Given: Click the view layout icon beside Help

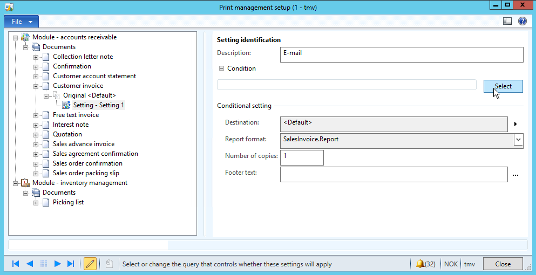Looking at the screenshot, I should (507, 22).
